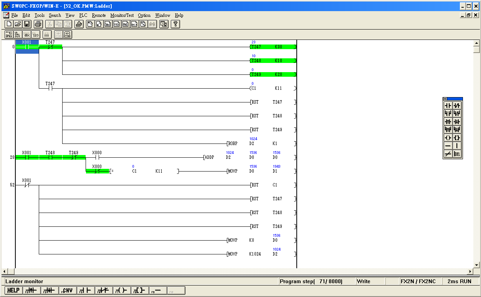
Task: Toggle the device number 123 view icon
Action: [36, 35]
